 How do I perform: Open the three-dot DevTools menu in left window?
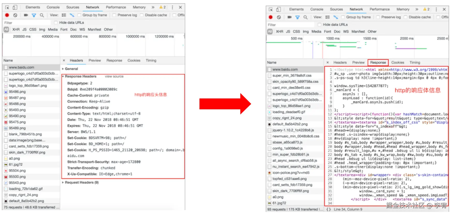coord(172,7)
